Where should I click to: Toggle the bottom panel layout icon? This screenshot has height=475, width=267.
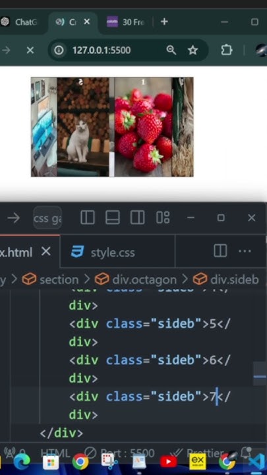112,218
